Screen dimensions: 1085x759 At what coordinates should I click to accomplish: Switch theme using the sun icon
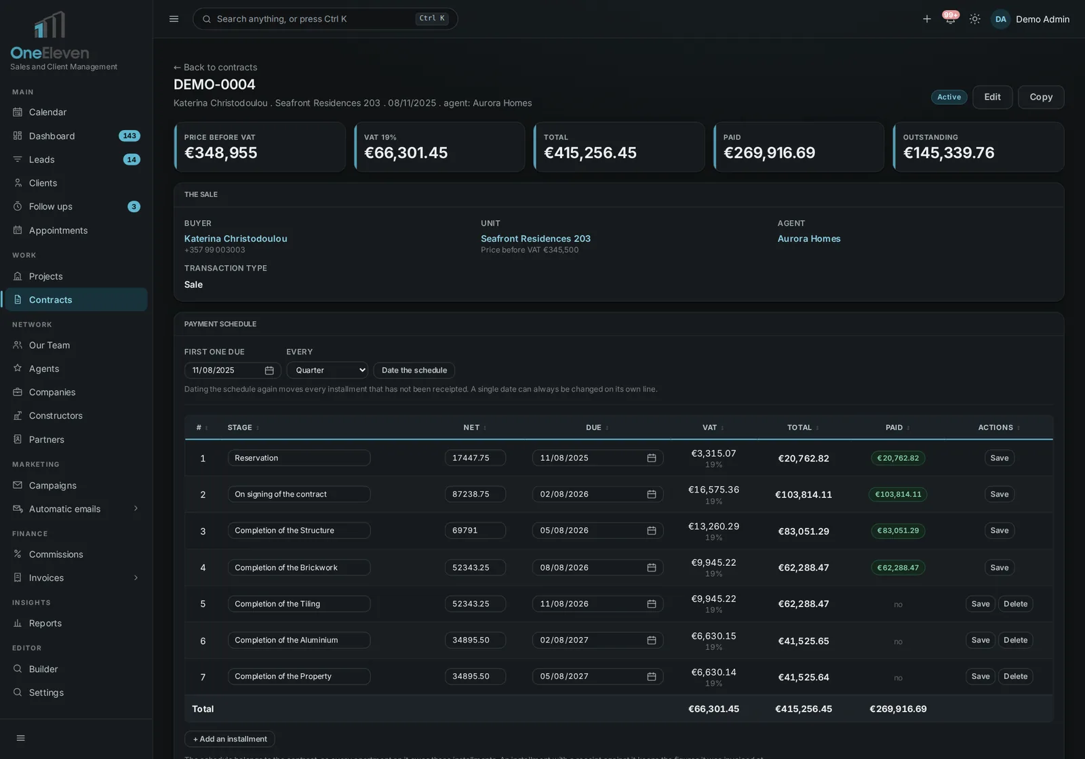point(974,19)
